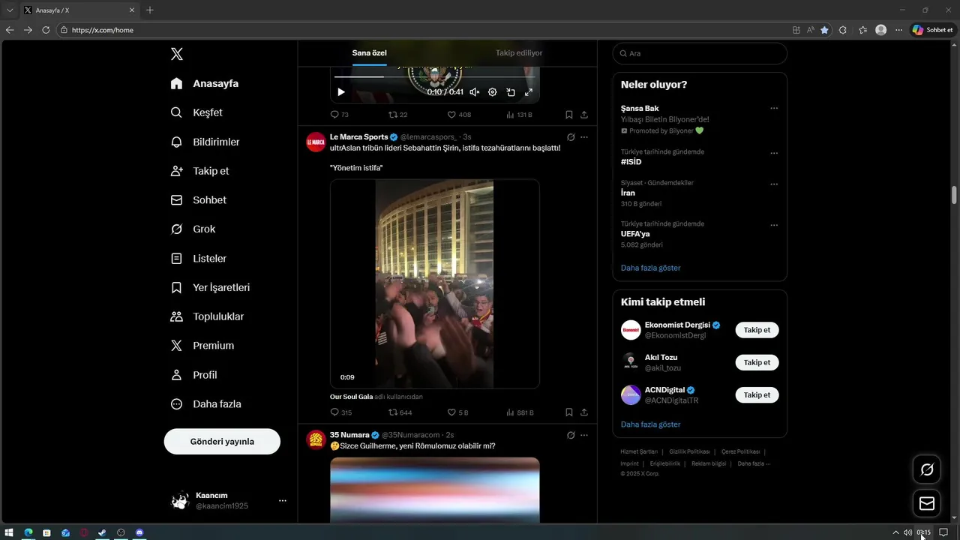Click Gönderi yayınla post button

pos(222,442)
